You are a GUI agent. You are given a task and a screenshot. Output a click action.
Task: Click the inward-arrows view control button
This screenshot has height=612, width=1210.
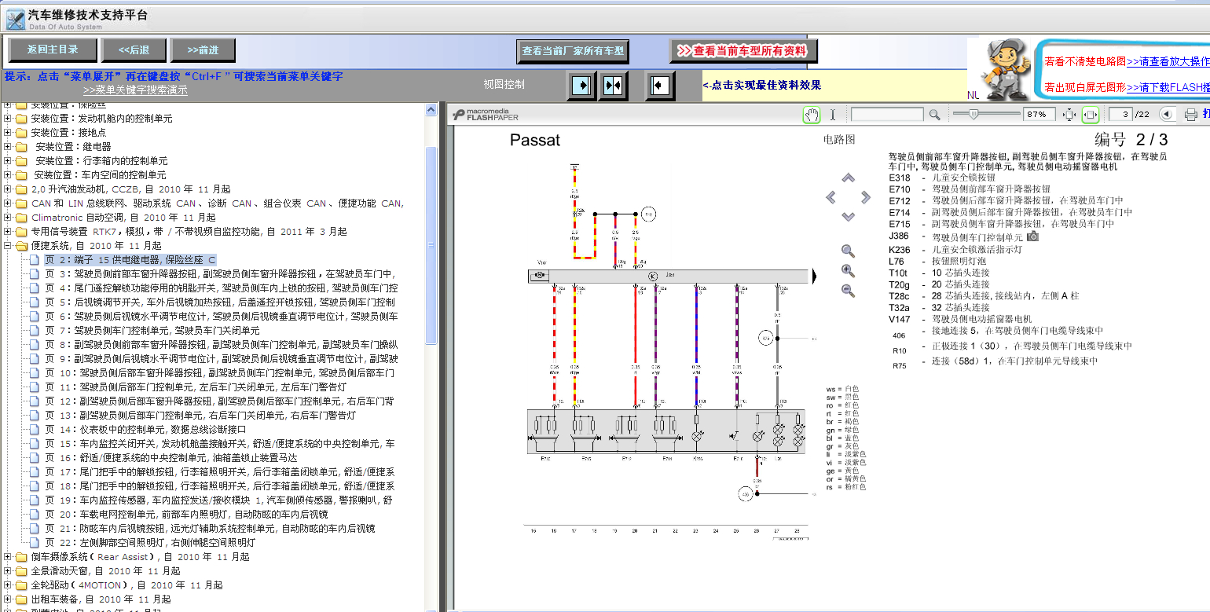pos(613,85)
